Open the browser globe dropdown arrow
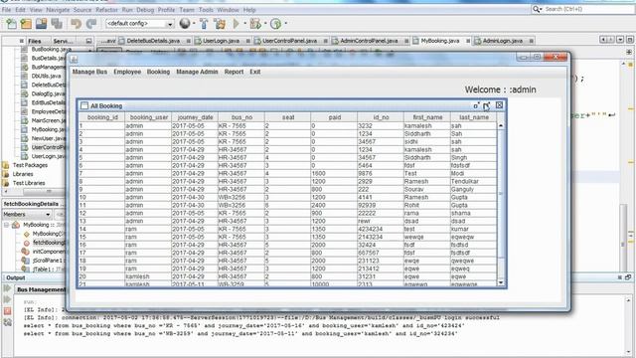The image size is (636, 358). point(194,24)
